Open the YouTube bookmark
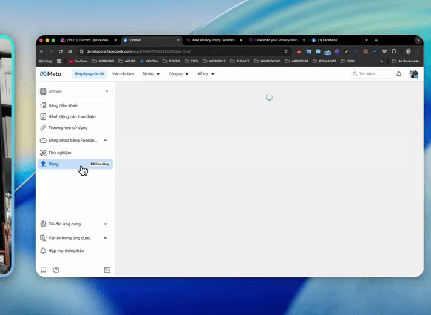The height and width of the screenshot is (315, 431). point(78,61)
